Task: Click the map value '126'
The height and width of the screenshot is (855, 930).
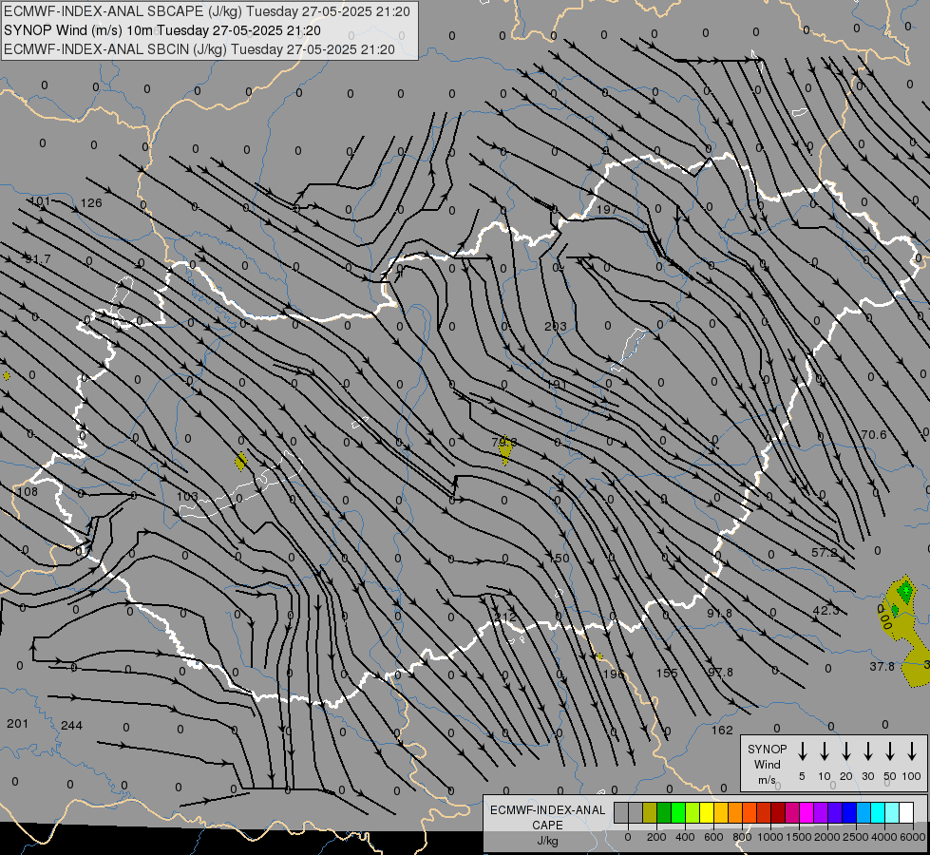Action: [91, 203]
